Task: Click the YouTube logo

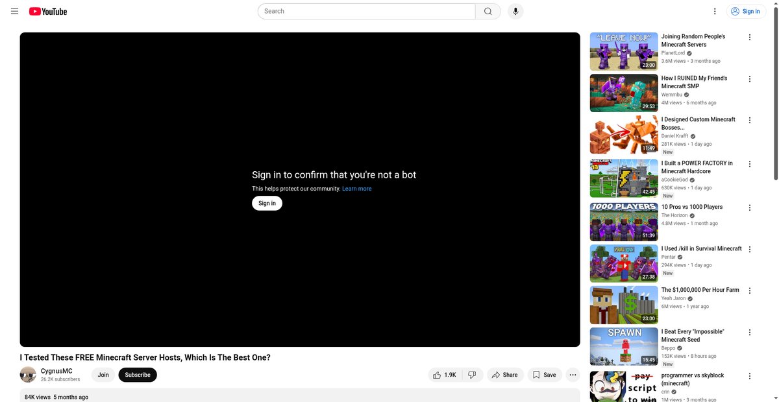Action: pyautogui.click(x=48, y=11)
